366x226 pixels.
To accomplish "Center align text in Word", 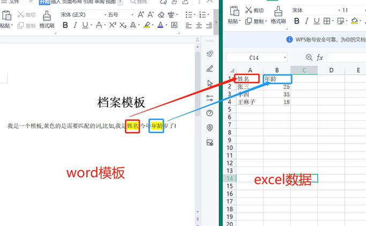I will [199, 25].
